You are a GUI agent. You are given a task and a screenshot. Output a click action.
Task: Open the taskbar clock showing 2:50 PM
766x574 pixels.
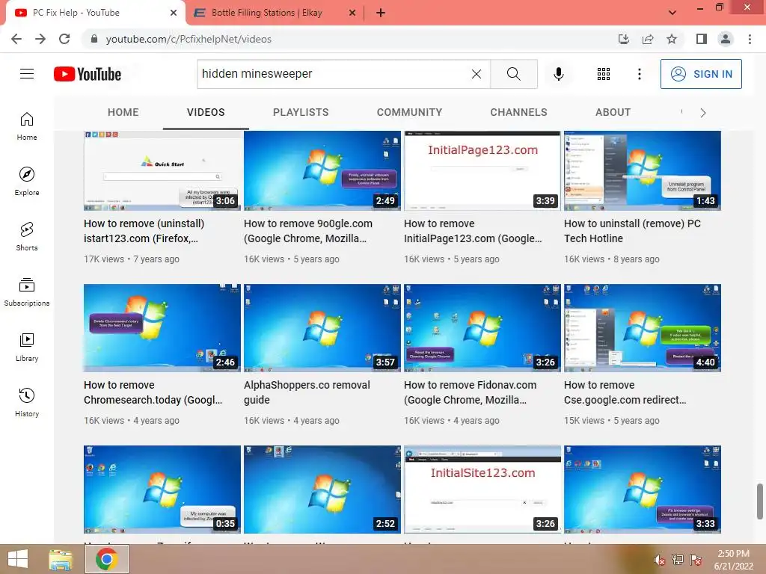(733, 560)
